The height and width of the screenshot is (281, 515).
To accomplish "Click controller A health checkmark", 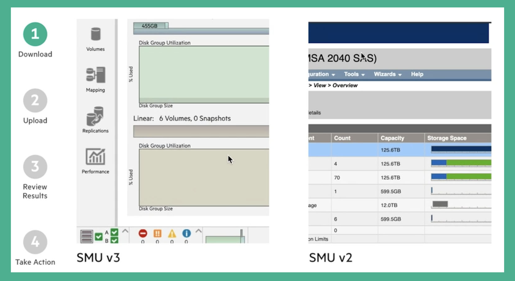I will pos(114,232).
